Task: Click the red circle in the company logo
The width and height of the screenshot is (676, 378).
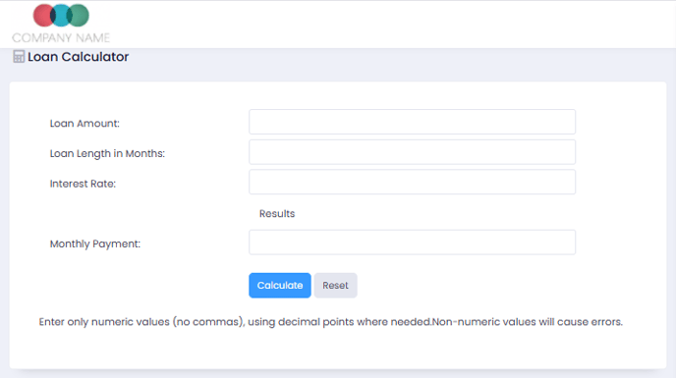Action: point(42,16)
